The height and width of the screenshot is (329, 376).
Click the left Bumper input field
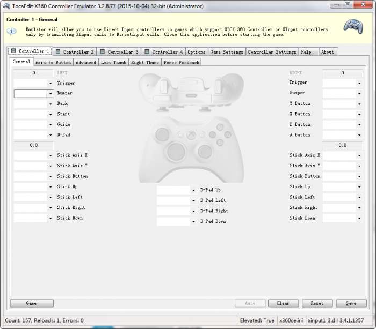click(x=31, y=93)
